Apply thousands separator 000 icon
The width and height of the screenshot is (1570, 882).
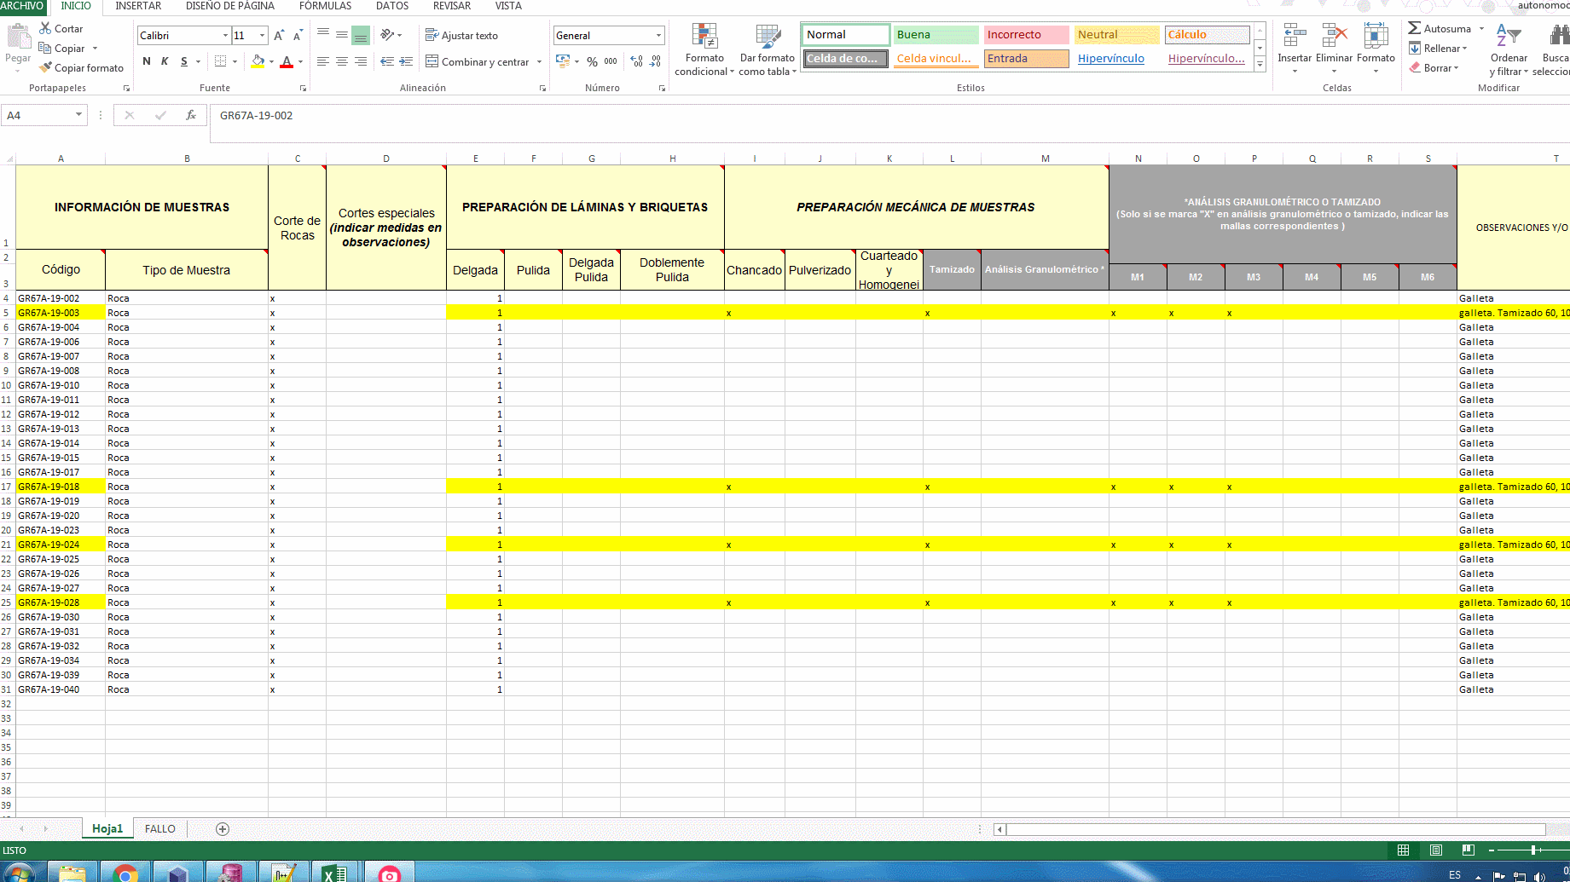(x=611, y=61)
